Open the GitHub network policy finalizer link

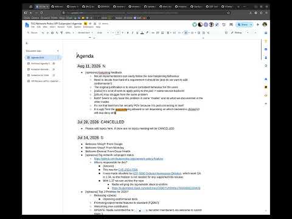(128, 159)
